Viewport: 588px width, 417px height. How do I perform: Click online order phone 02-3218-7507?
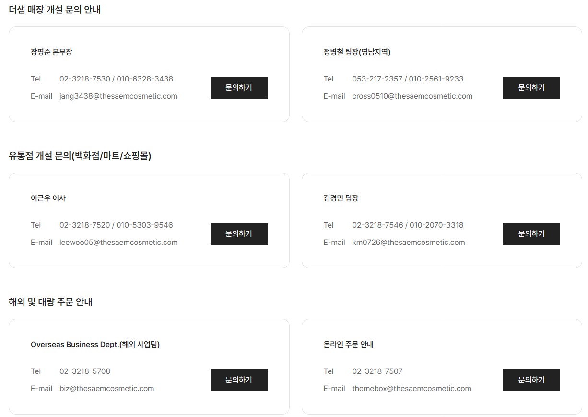(x=377, y=371)
